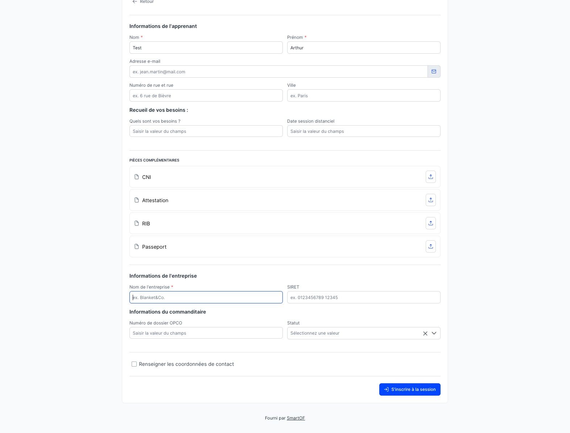Focus the Numéro de dossier OPCO field
Viewport: 570px width, 433px height.
[206, 333]
